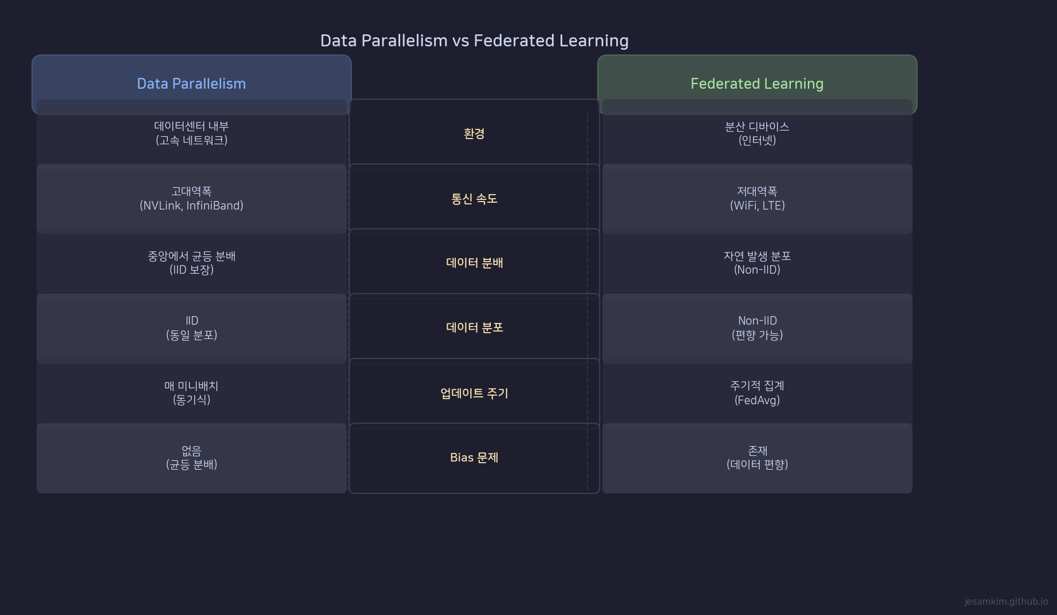Viewport: 1057px width, 615px height.
Task: Click the 존재 (데이터 편향) cell
Action: [x=757, y=458]
